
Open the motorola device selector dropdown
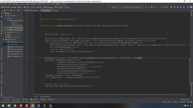coord(132,7)
